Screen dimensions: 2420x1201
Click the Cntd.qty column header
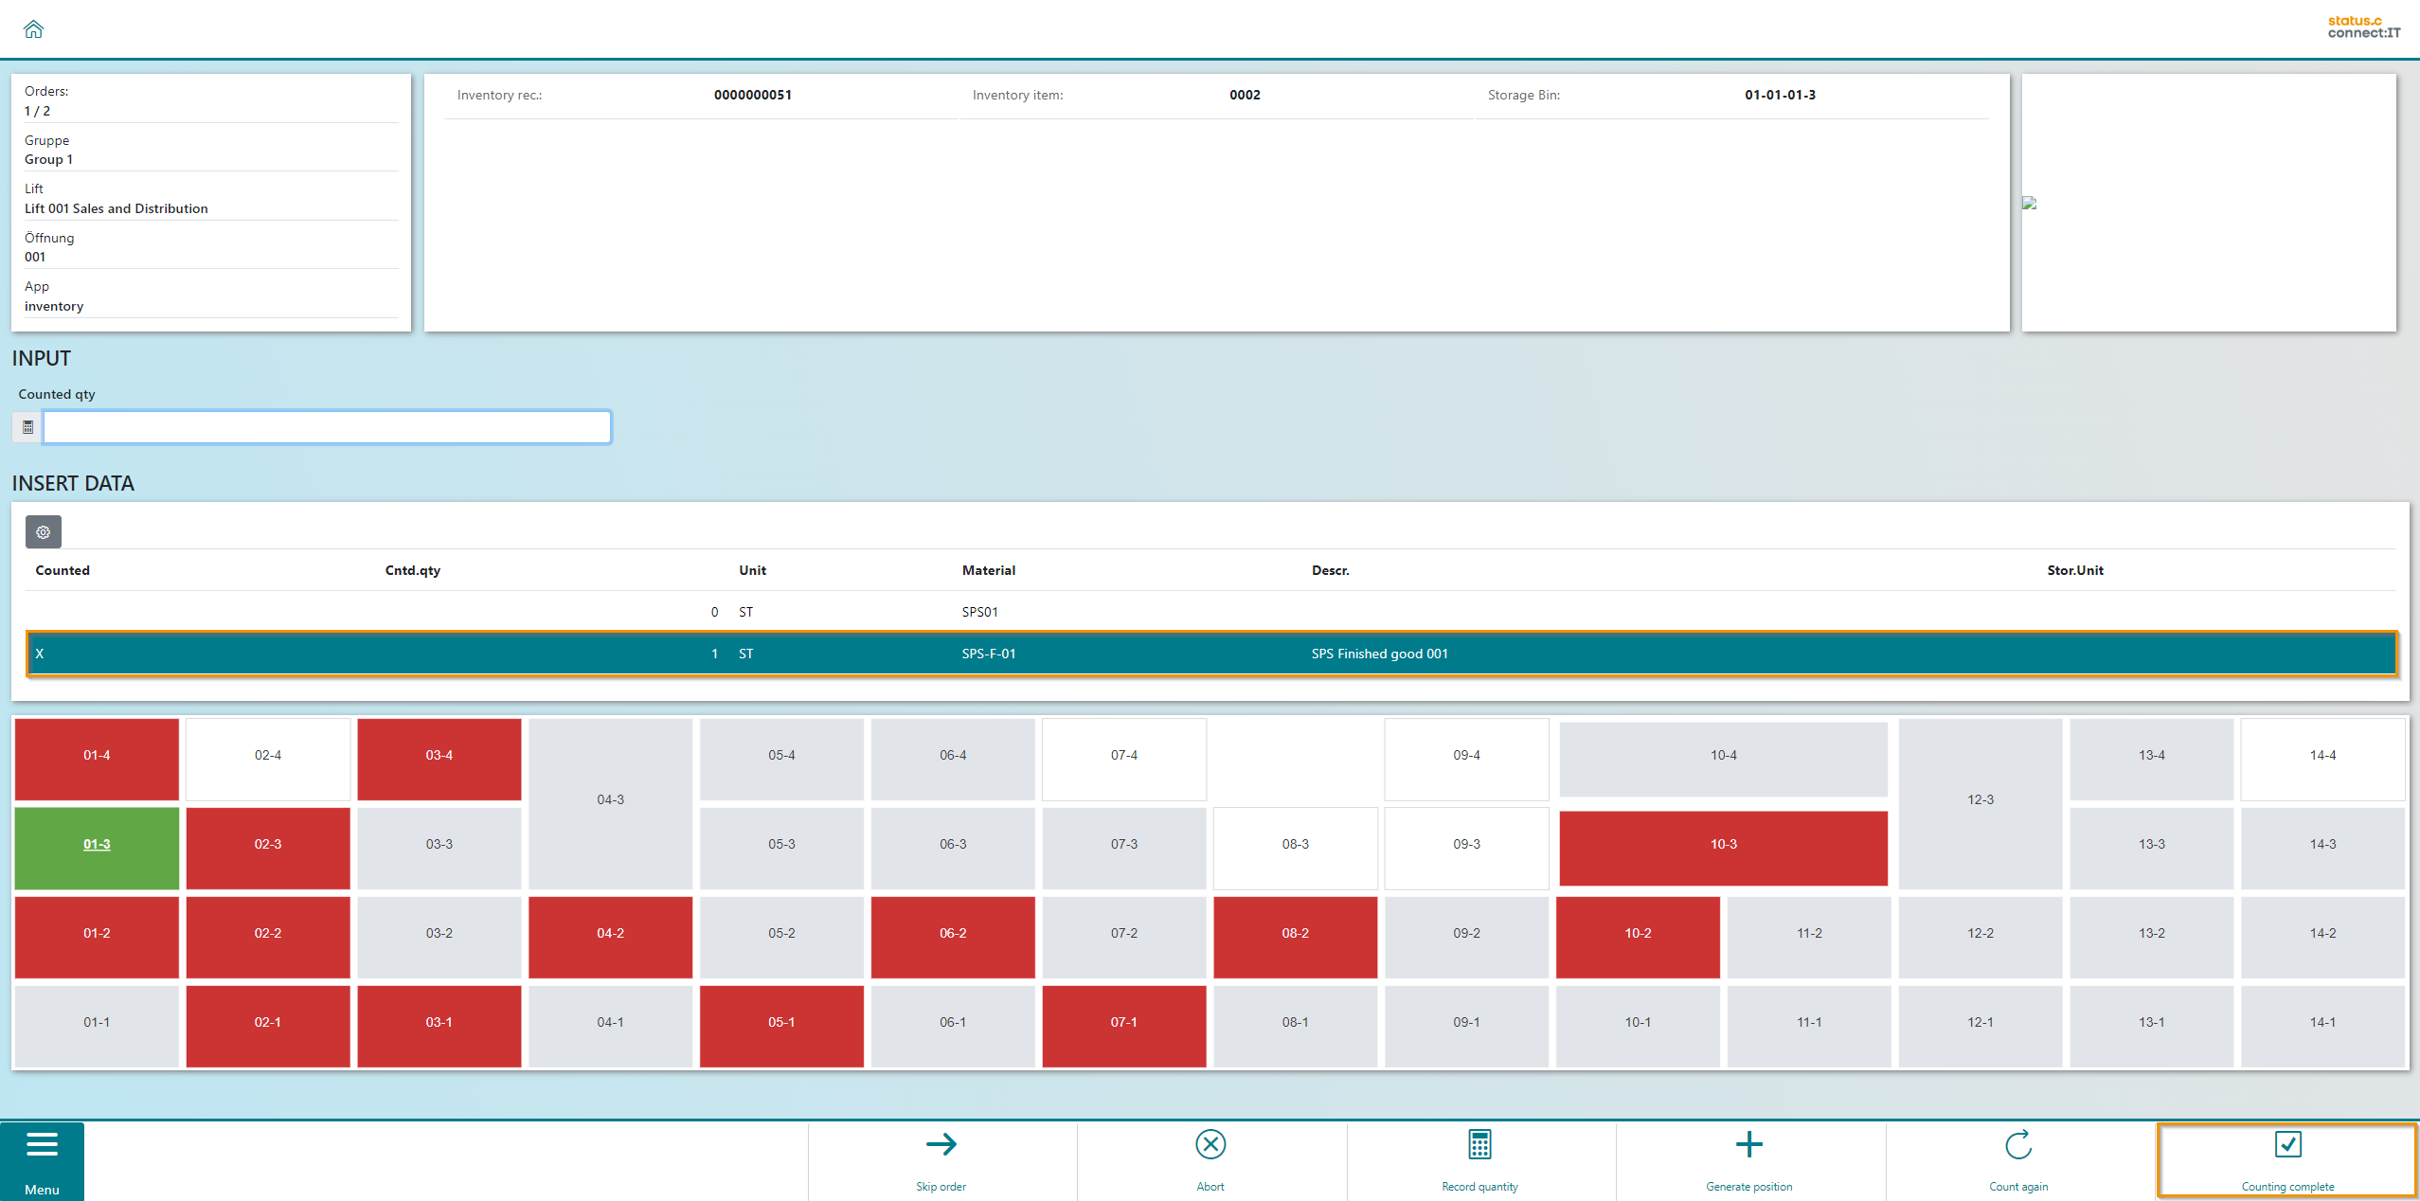pyautogui.click(x=412, y=570)
